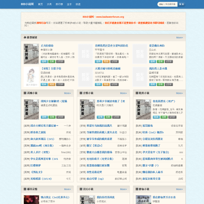
Task: Open More+ for 耽美小说
Action: [x=180, y=93]
